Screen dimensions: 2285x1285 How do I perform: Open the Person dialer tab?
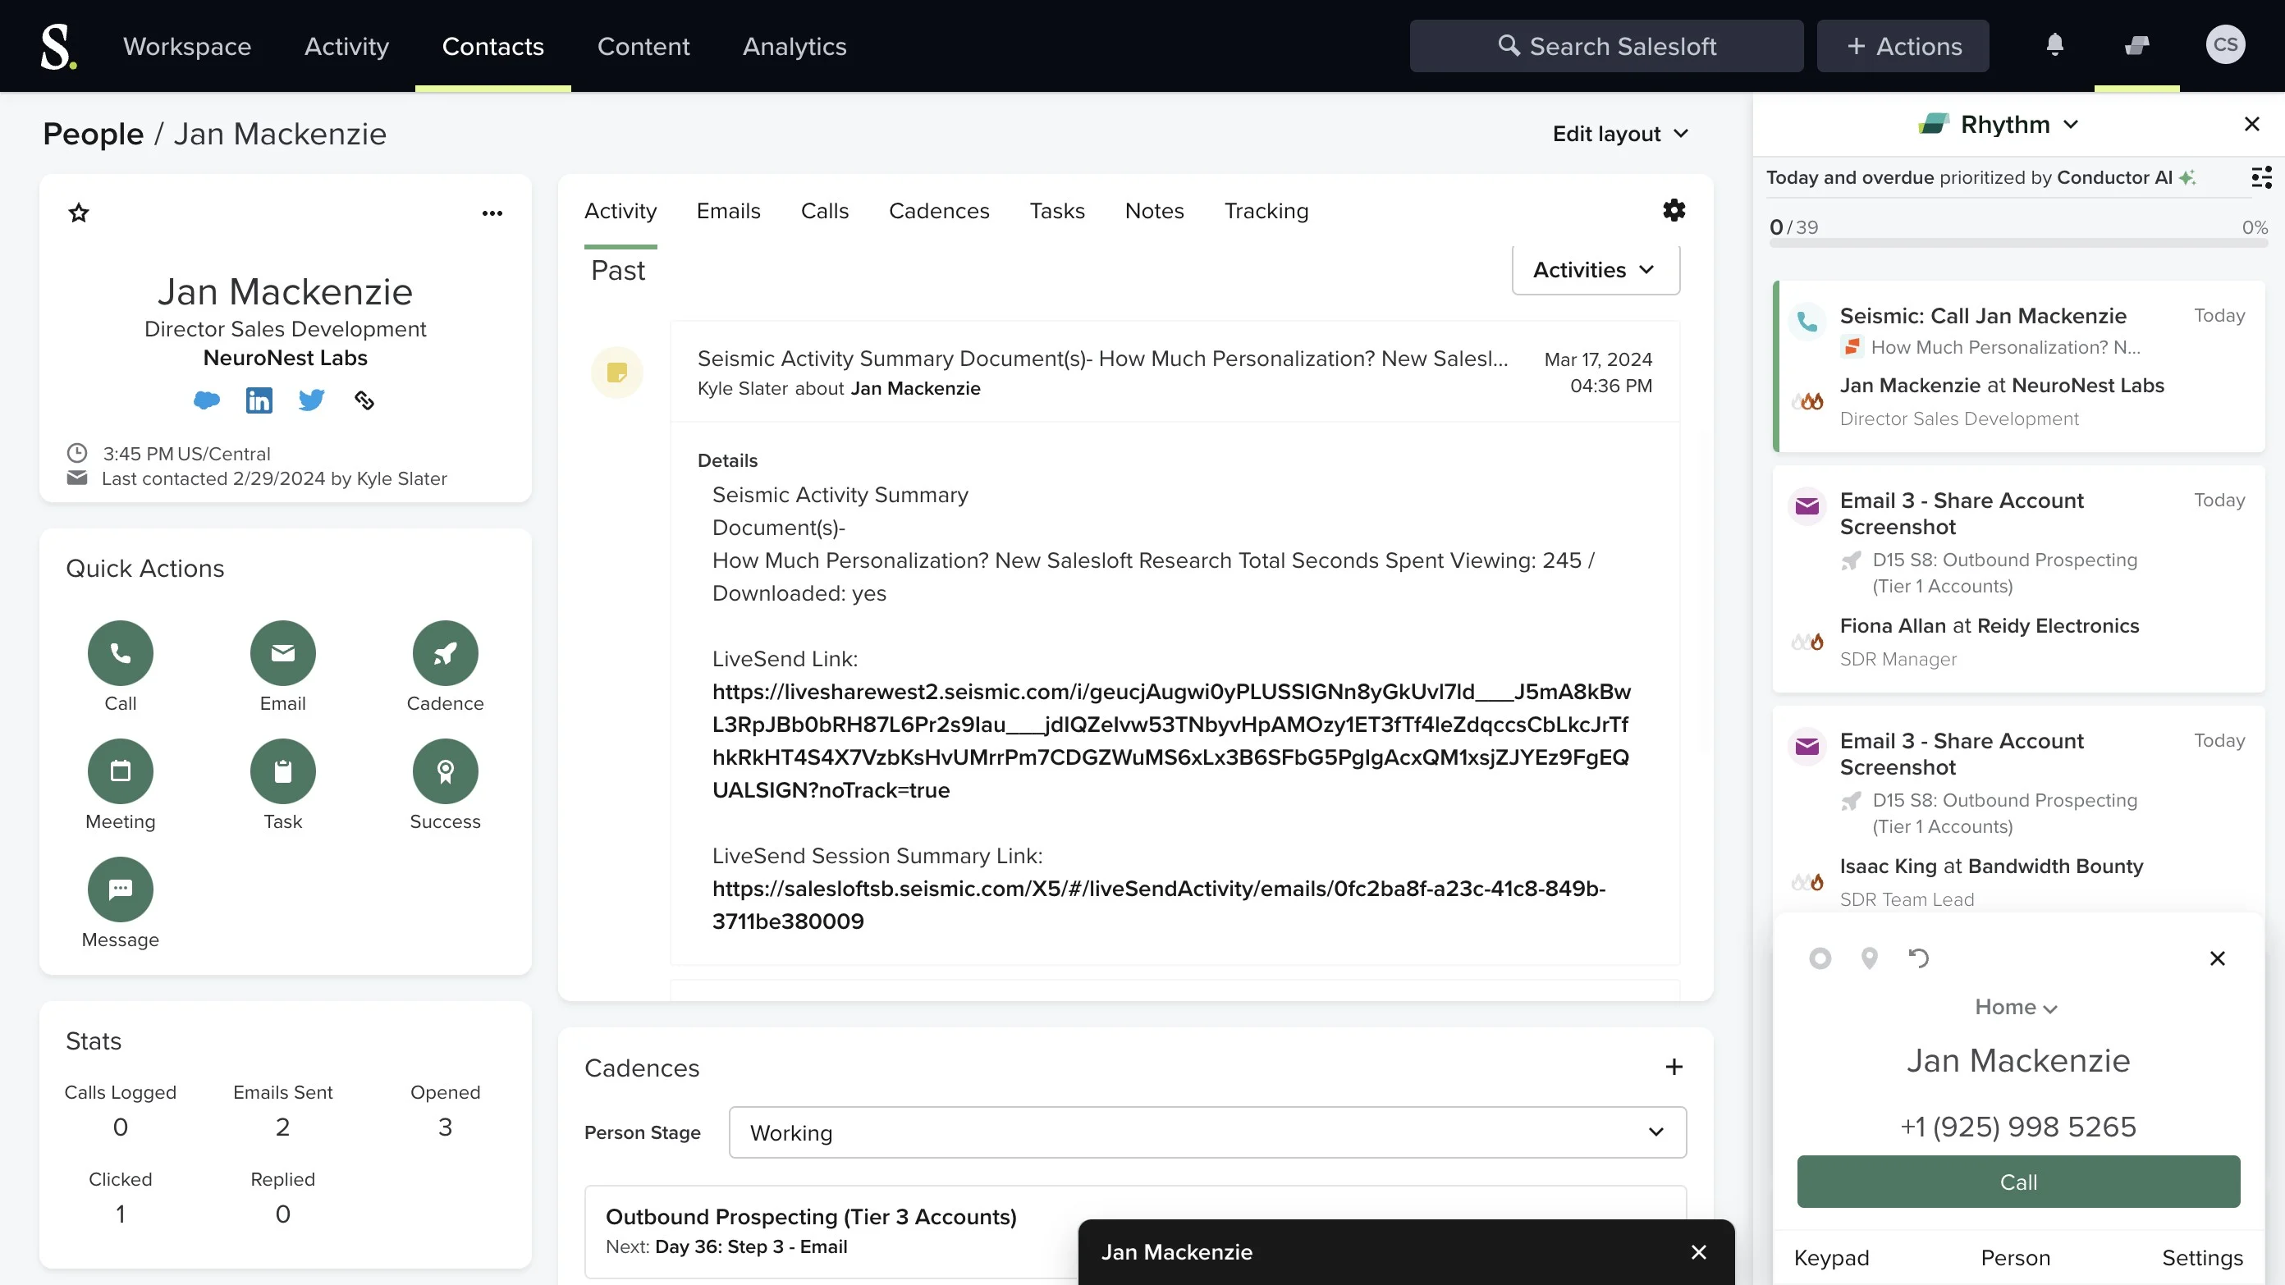click(2017, 1257)
